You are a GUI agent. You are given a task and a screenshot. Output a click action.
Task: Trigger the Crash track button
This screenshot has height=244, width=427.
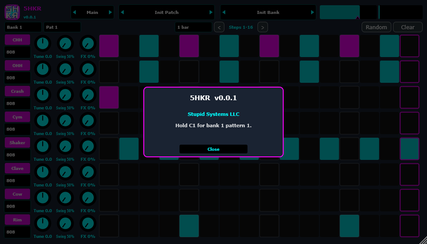pyautogui.click(x=17, y=91)
